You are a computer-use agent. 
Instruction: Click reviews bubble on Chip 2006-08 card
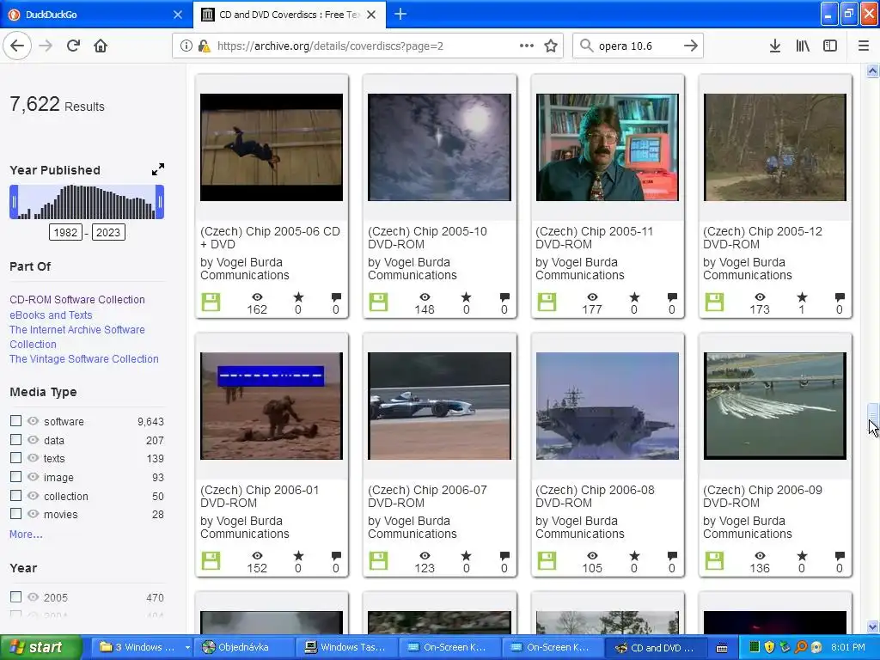click(x=672, y=556)
